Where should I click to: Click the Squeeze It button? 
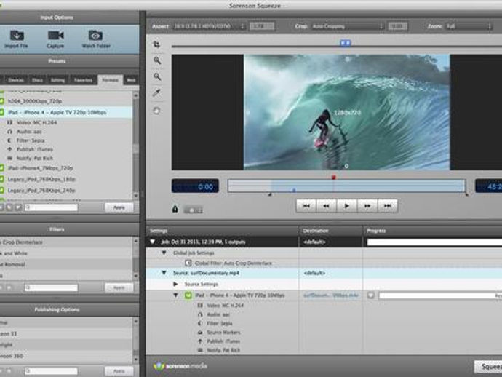[488, 367]
